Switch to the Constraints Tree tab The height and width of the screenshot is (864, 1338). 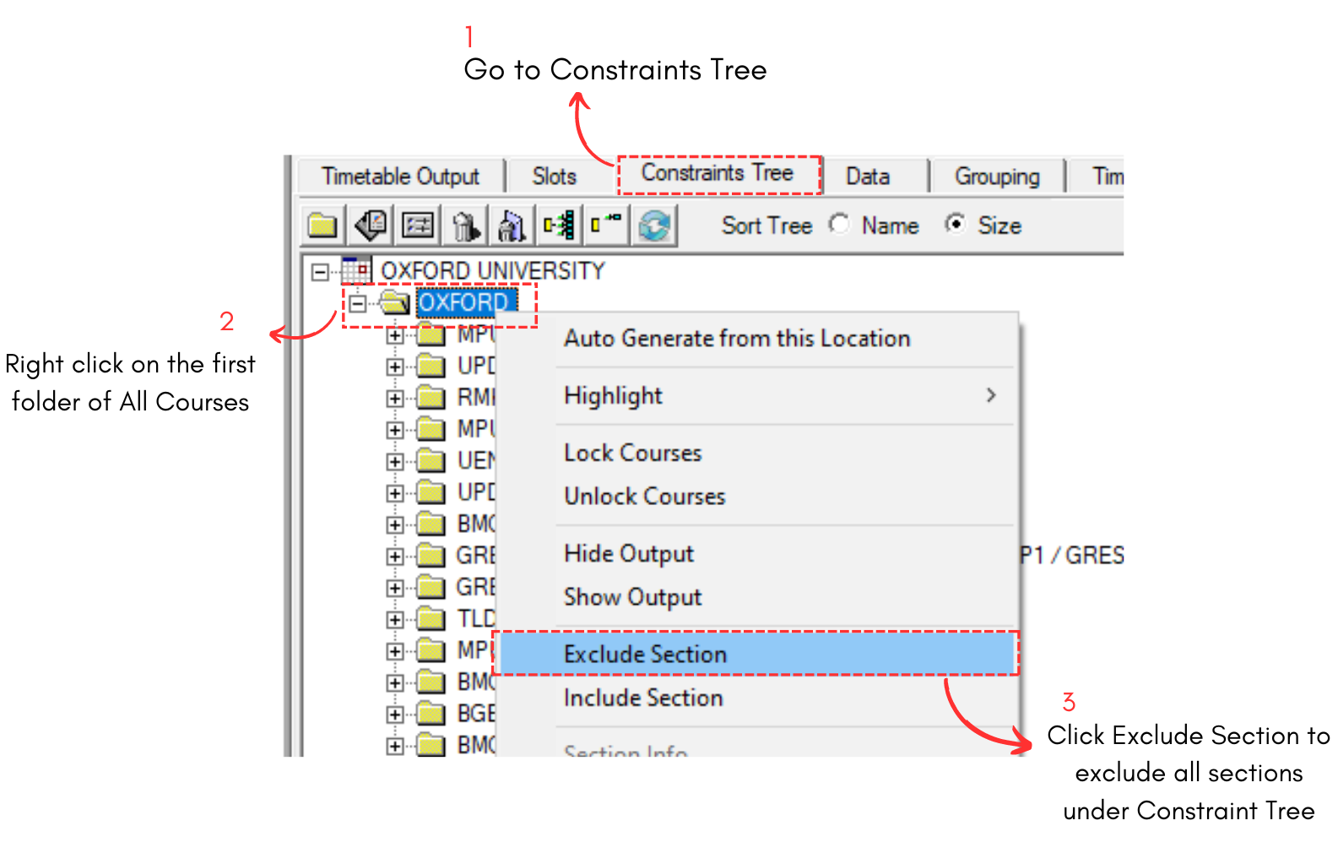pyautogui.click(x=718, y=174)
